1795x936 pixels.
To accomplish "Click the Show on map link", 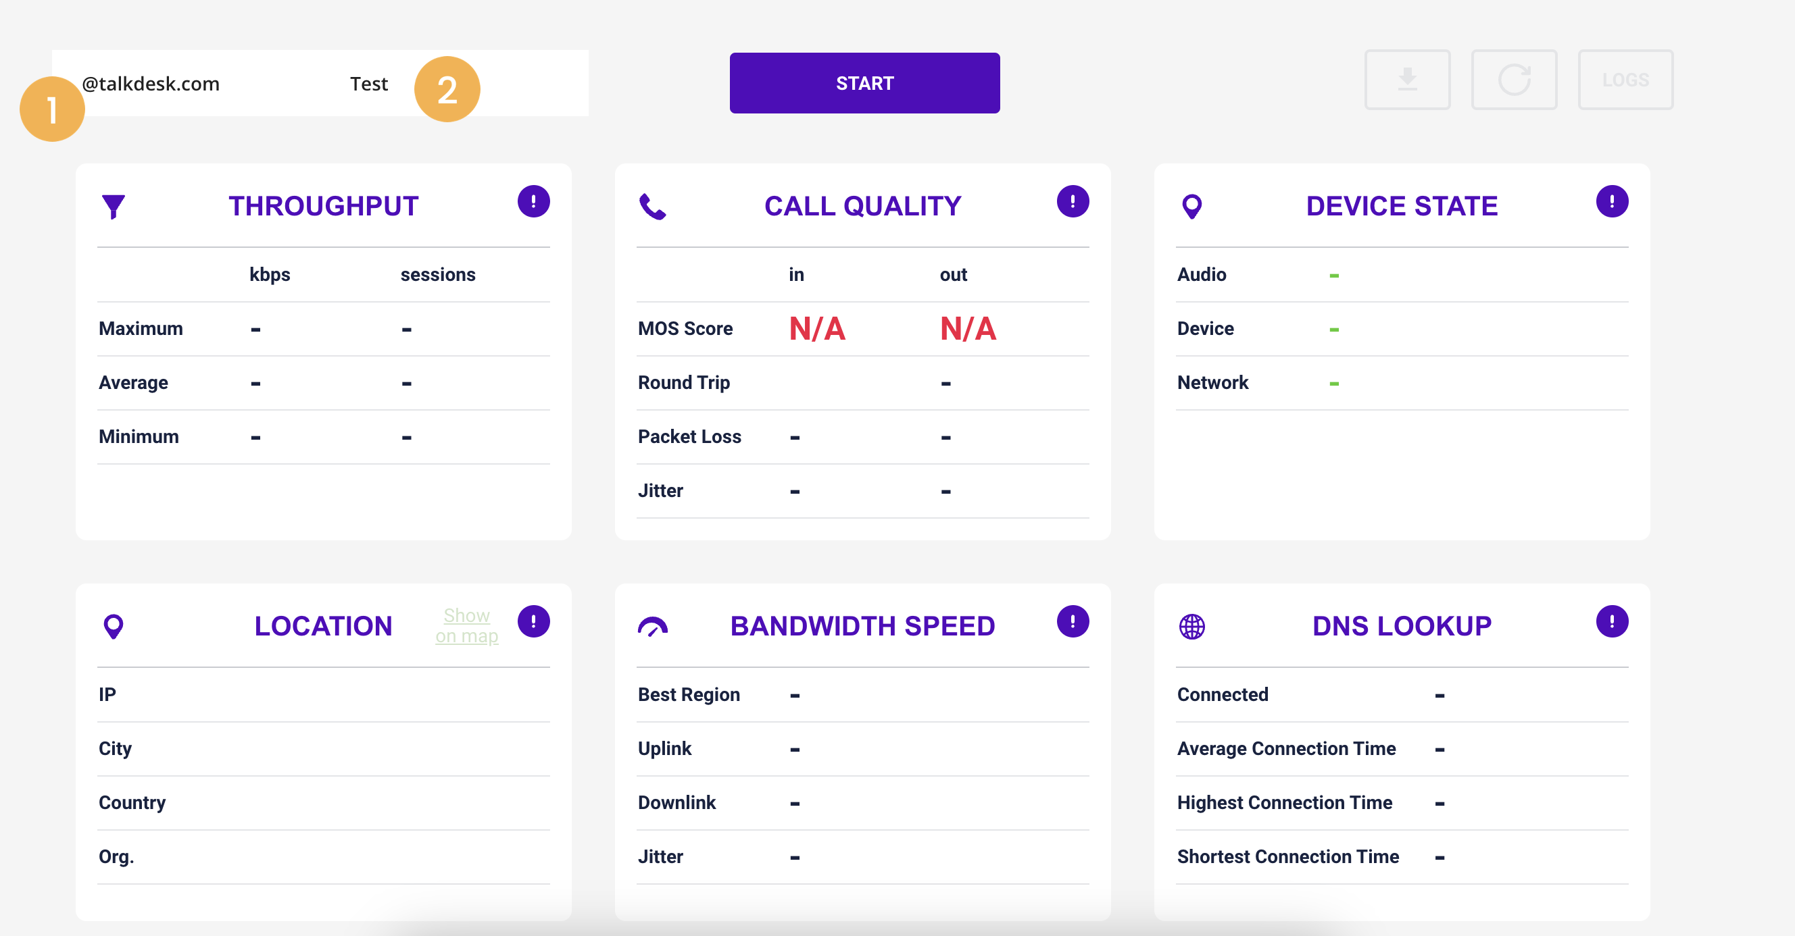I will (466, 625).
